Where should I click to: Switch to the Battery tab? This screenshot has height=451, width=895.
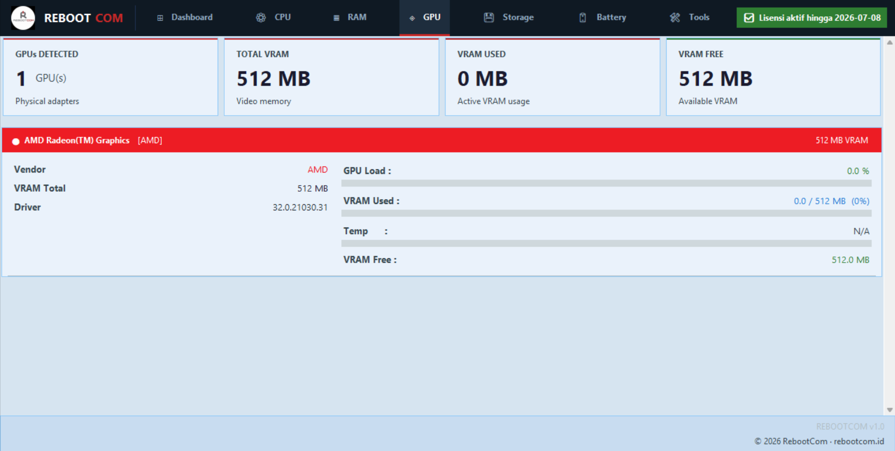click(602, 18)
